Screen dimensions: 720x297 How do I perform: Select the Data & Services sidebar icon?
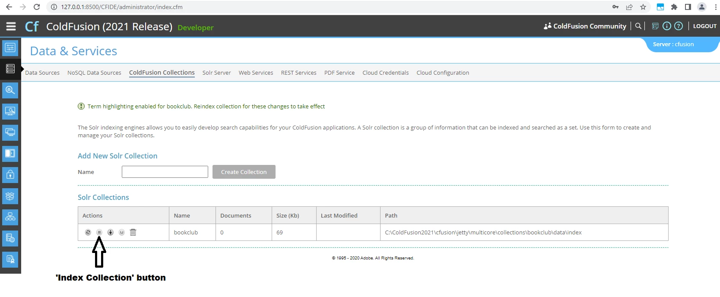[x=10, y=69]
